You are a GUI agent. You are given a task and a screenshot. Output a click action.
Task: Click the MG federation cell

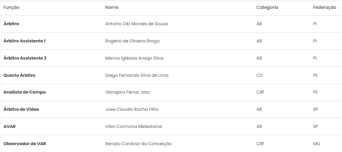tap(316, 144)
